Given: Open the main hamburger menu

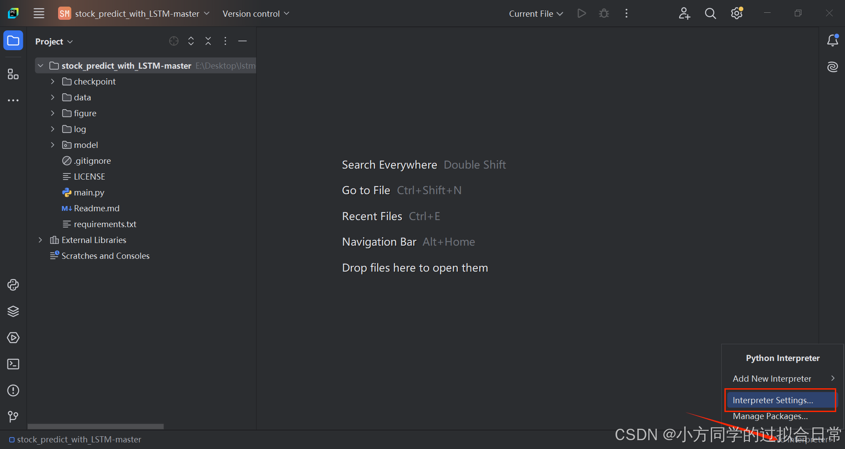Looking at the screenshot, I should pos(39,13).
